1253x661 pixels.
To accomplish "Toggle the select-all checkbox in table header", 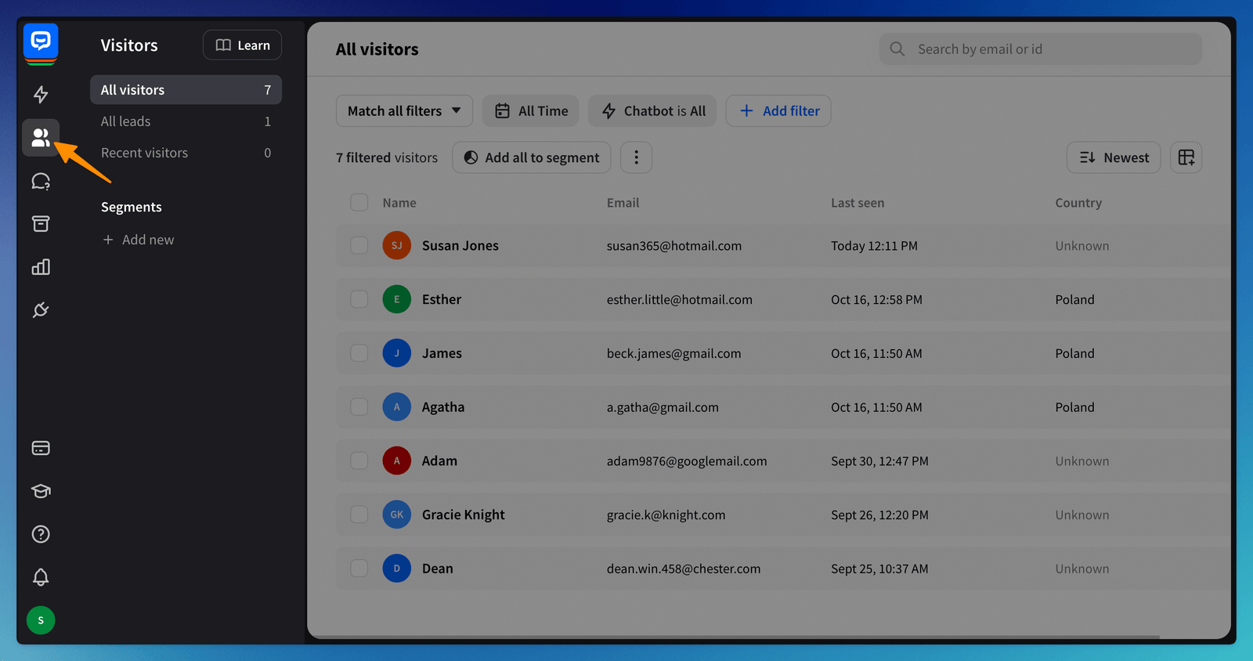I will click(359, 203).
